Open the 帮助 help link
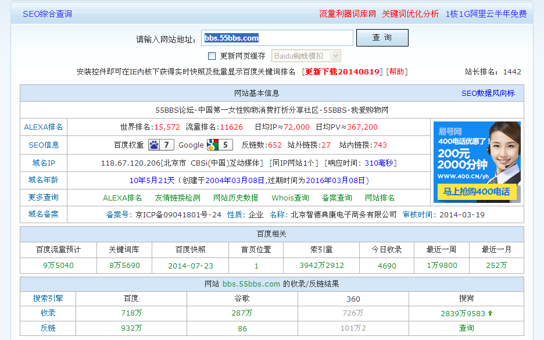 (396, 71)
